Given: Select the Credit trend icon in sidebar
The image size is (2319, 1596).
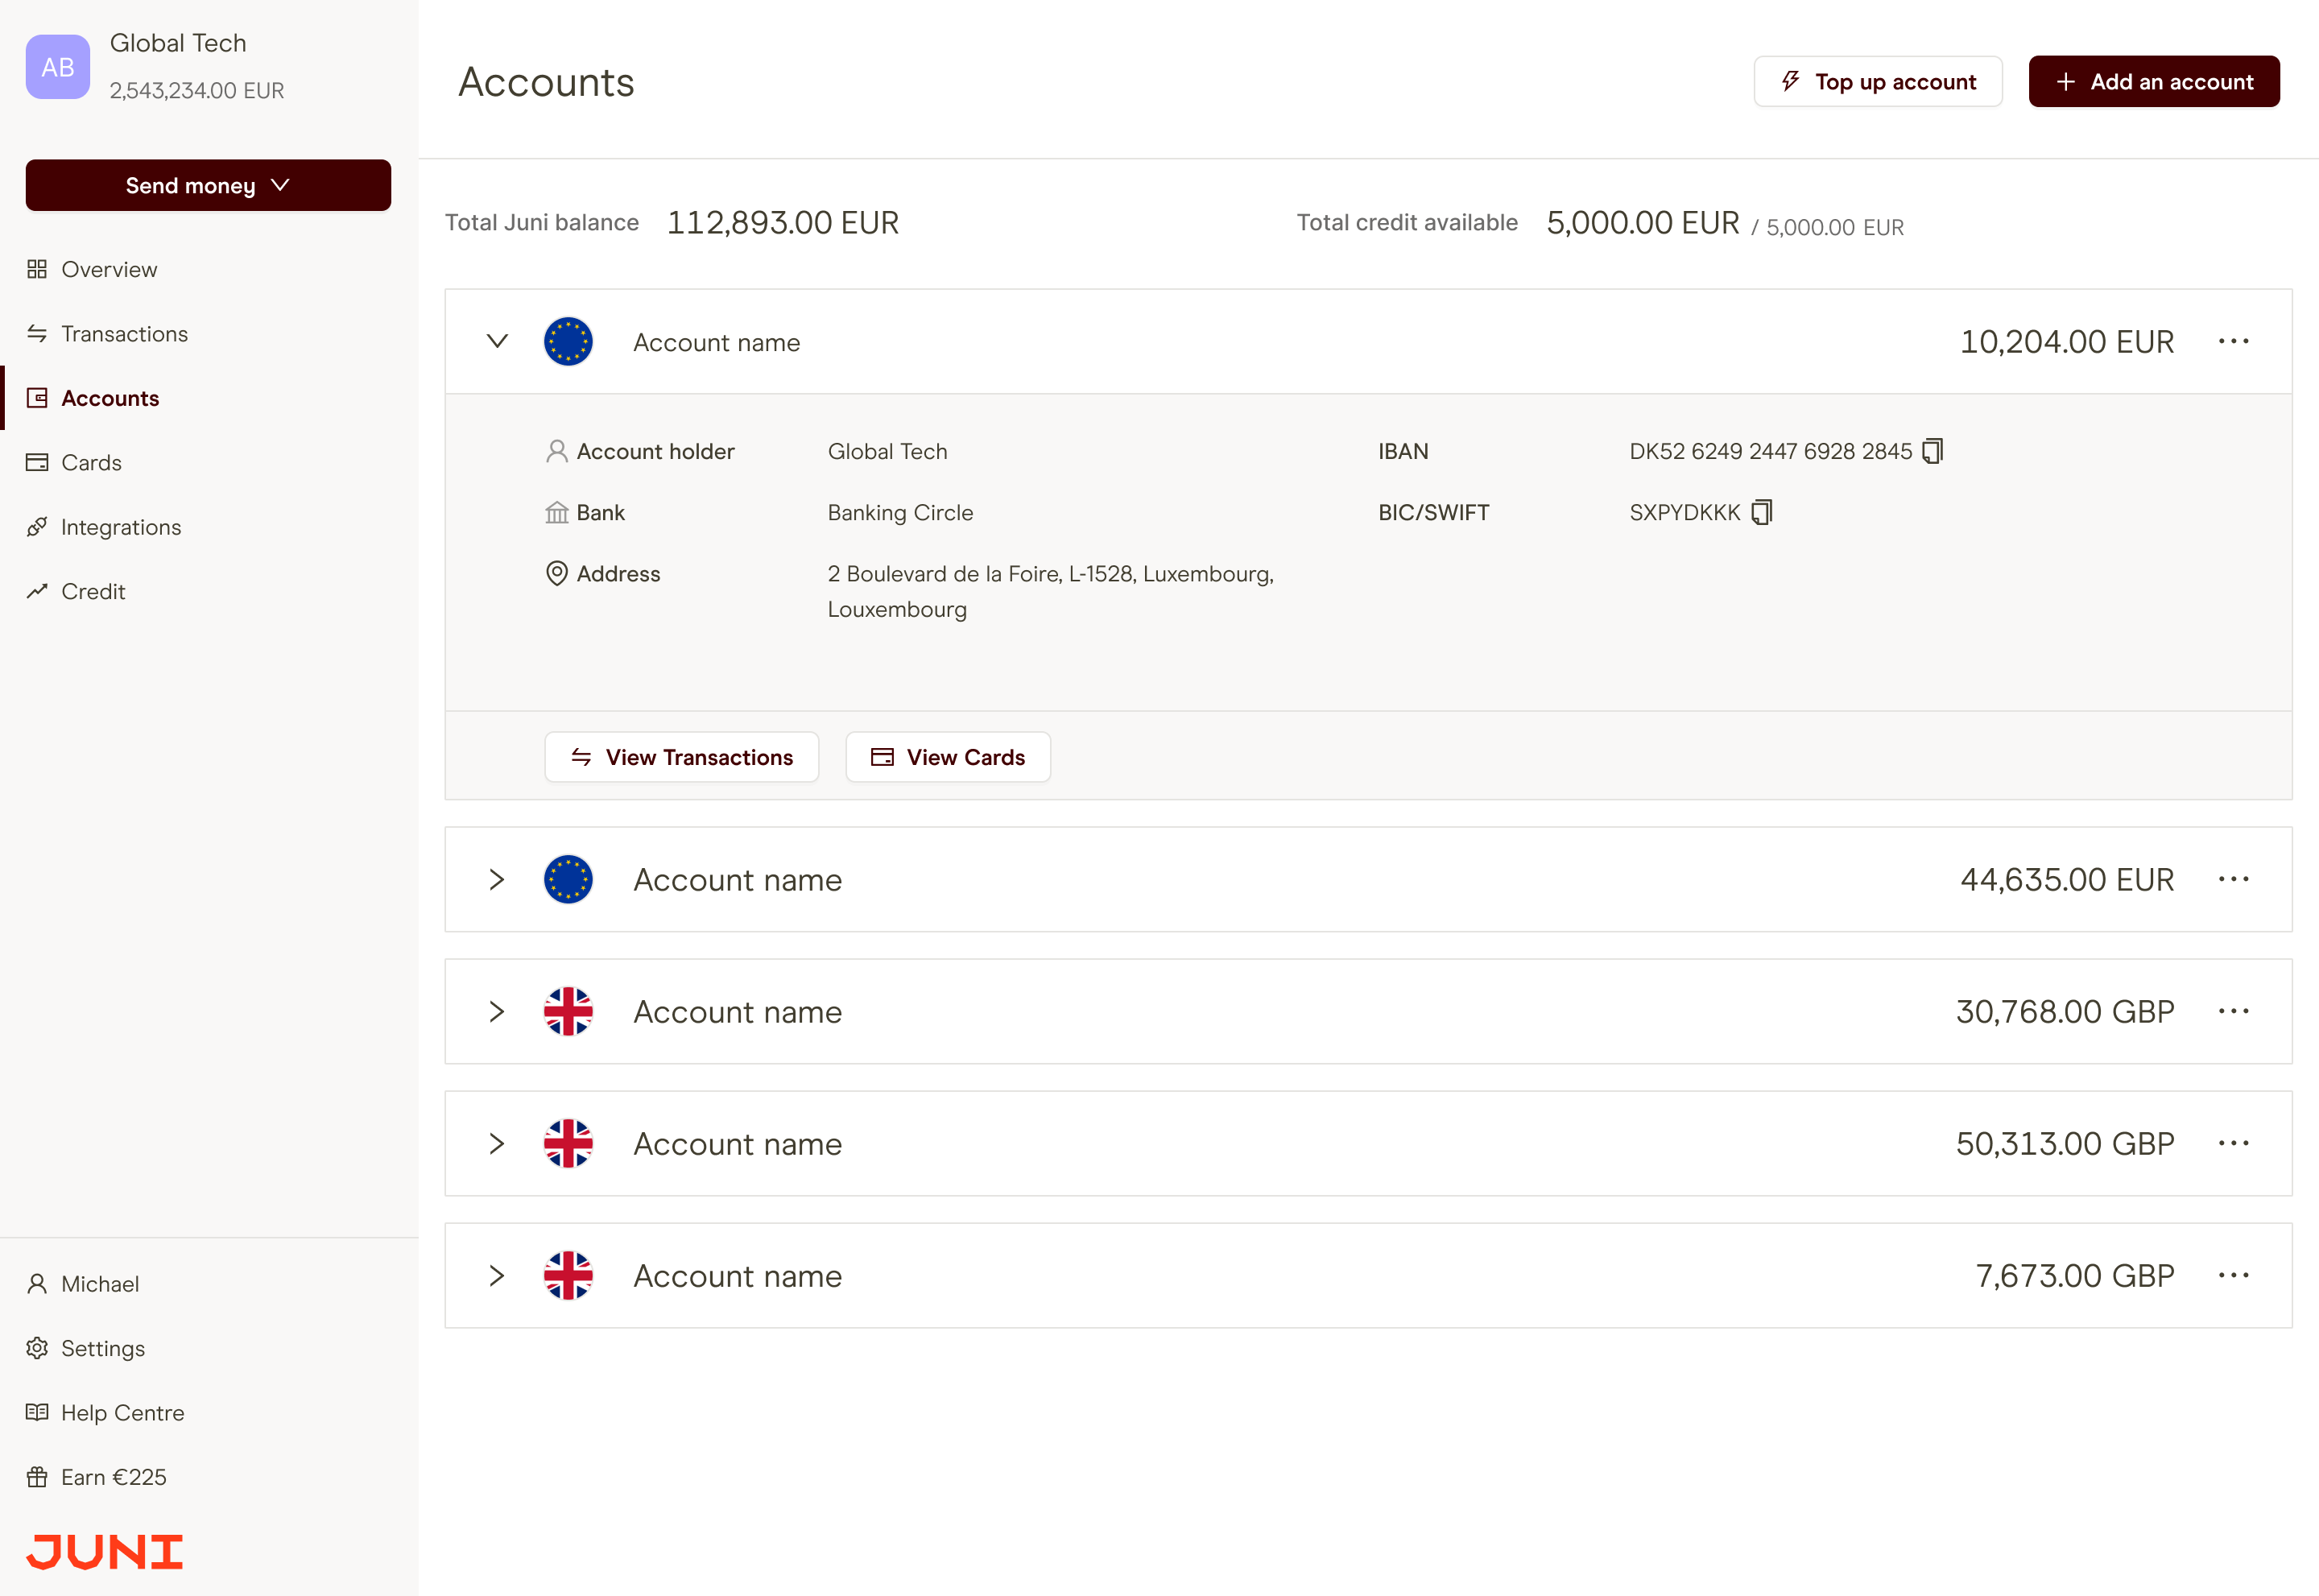Looking at the screenshot, I should [38, 591].
